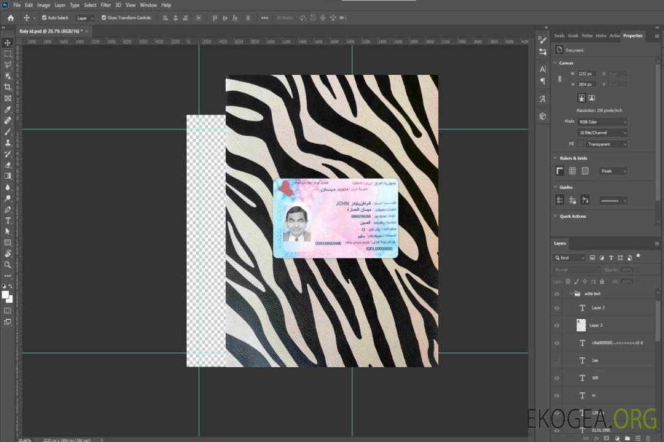Click the foreground color swatch
The height and width of the screenshot is (442, 664).
click(x=6, y=295)
